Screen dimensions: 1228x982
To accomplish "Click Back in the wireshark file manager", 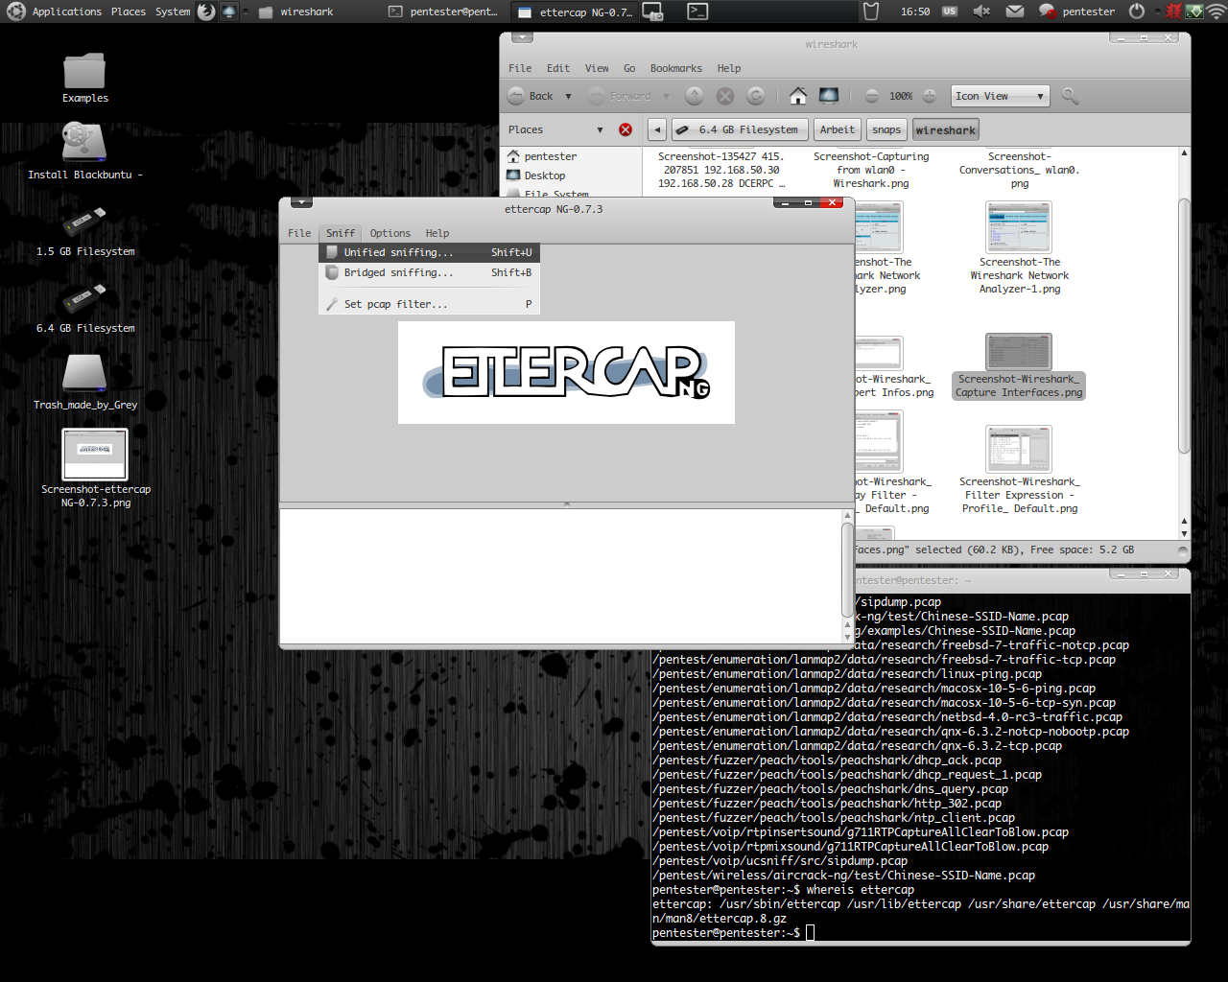I will (x=530, y=96).
